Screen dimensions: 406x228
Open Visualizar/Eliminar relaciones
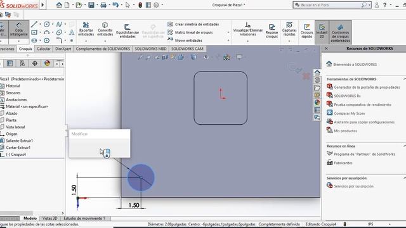pyautogui.click(x=248, y=29)
